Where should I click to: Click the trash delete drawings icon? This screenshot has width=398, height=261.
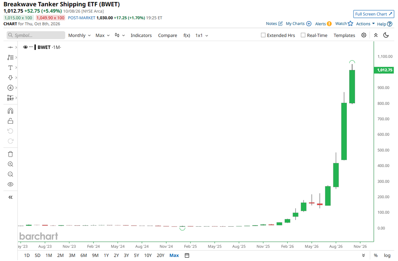coord(10,154)
